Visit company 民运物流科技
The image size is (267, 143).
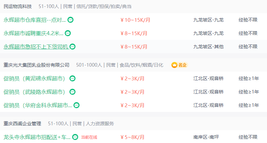point(18,6)
